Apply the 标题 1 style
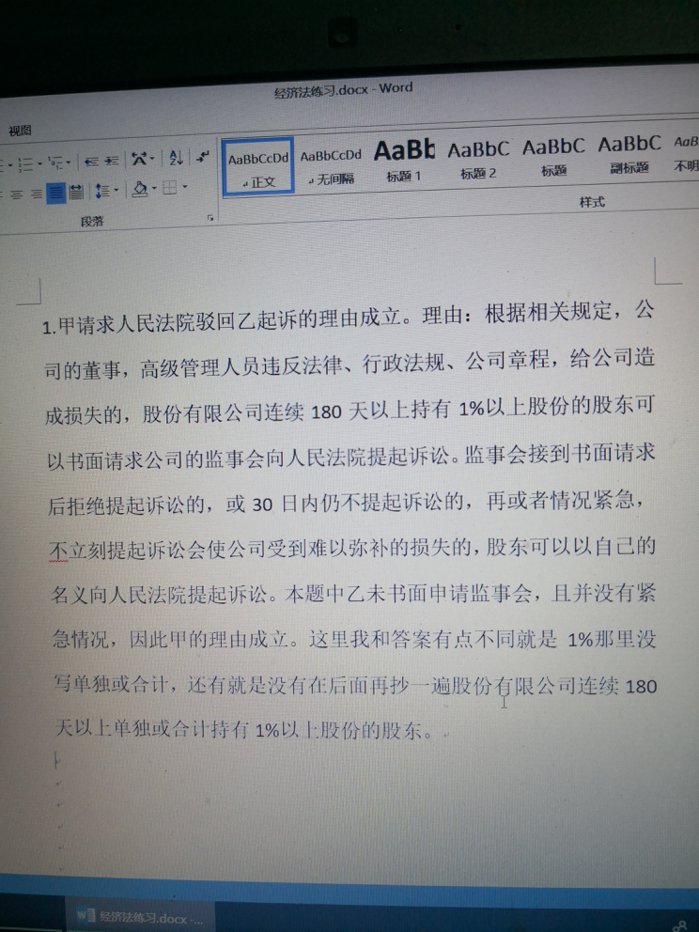This screenshot has width=699, height=932. (x=404, y=161)
